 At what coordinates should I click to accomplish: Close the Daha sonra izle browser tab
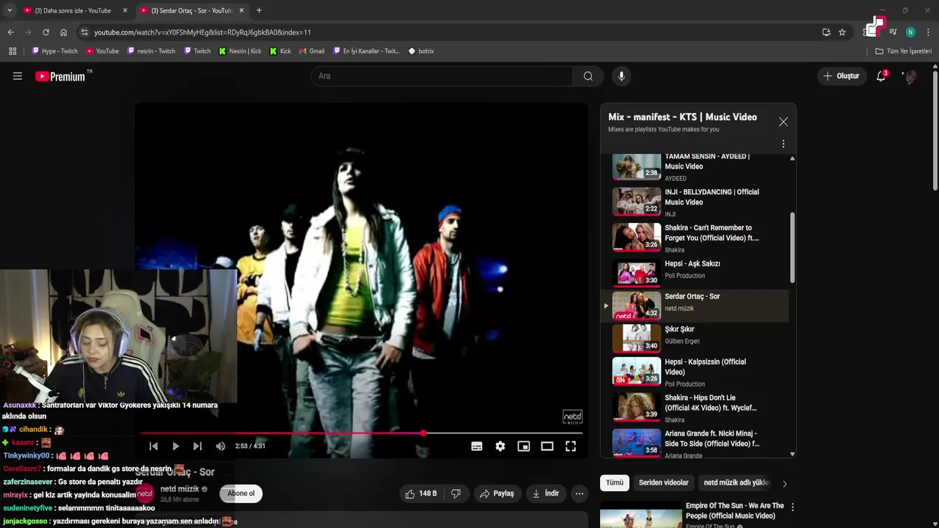click(x=125, y=11)
